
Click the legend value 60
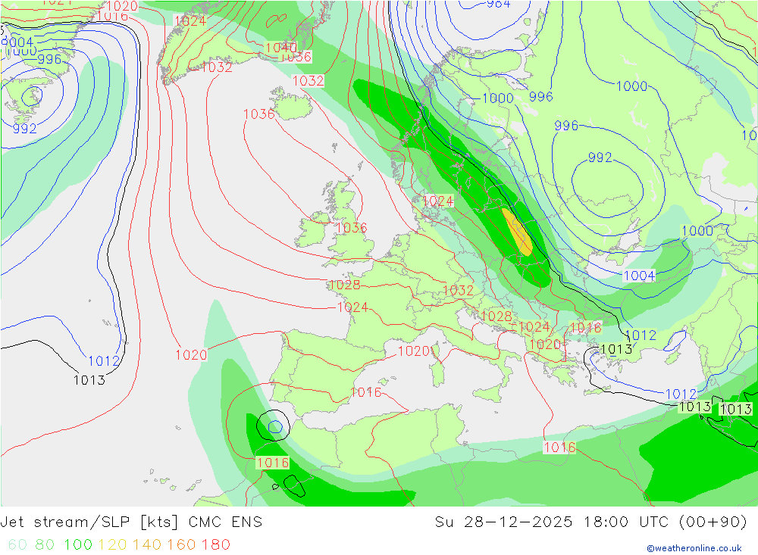point(17,544)
